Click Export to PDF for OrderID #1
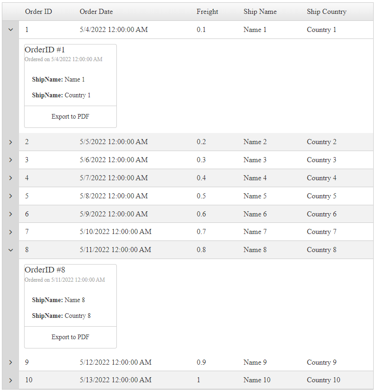 [70, 117]
